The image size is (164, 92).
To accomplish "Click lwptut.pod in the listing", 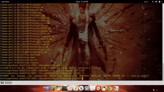I will click(55, 76).
